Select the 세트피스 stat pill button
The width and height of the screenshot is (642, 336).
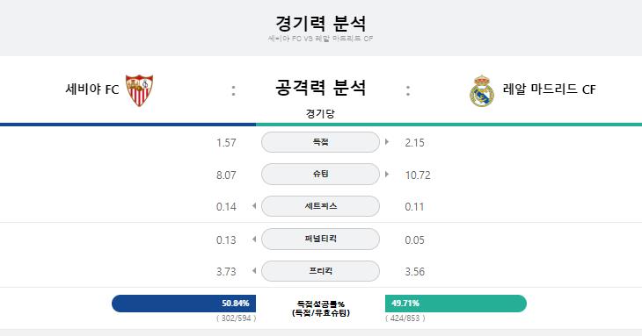point(321,206)
